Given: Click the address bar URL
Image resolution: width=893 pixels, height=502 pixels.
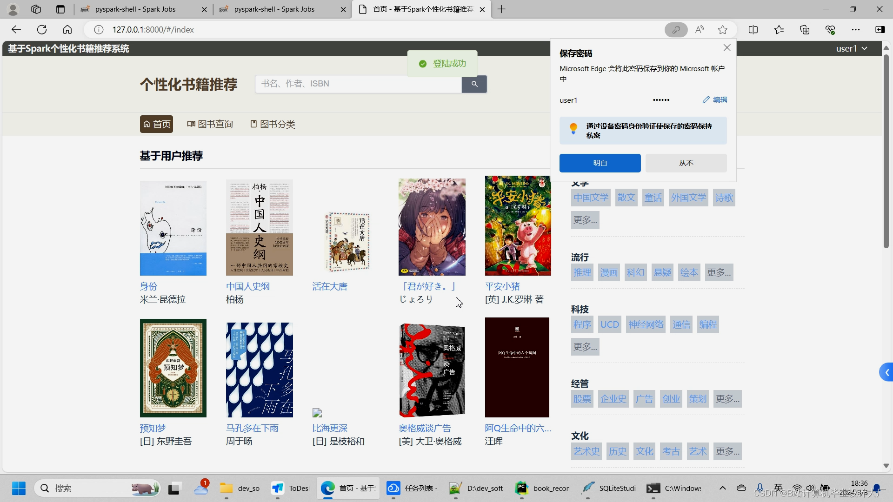Looking at the screenshot, I should pyautogui.click(x=153, y=30).
